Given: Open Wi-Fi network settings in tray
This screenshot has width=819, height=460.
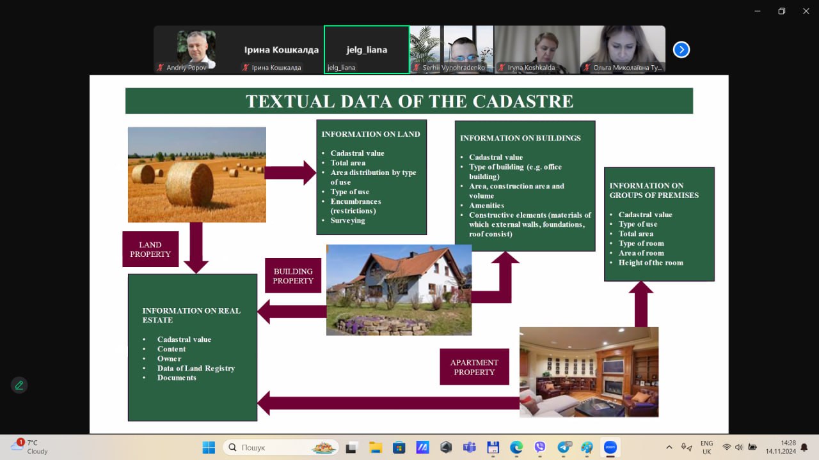Looking at the screenshot, I should coord(726,447).
